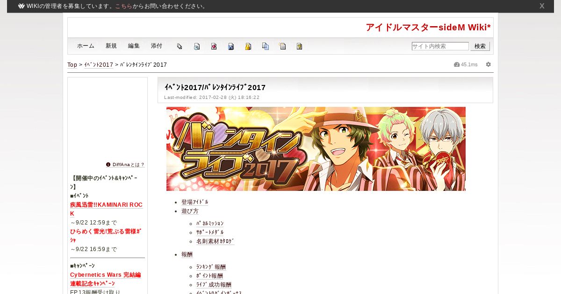Jump to ﾗｲﾌﾞ成功報酬 subsection
Viewport: 561px width, 294px height.
[x=214, y=285]
